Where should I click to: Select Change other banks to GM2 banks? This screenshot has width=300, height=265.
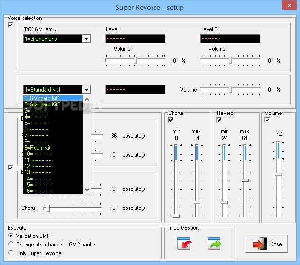coord(11,244)
